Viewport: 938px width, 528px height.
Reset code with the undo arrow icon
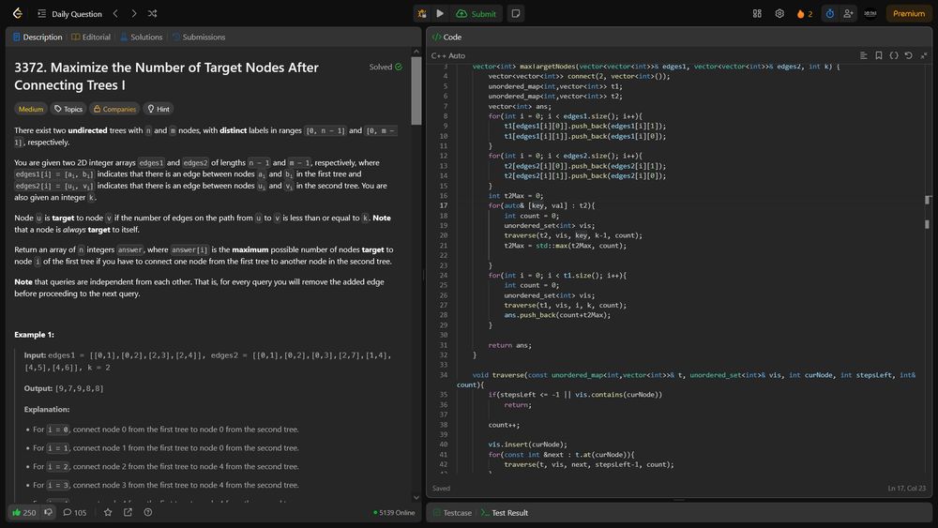point(909,55)
